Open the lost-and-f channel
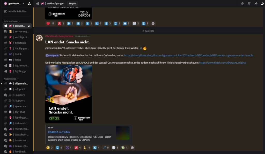 (x=17, y=123)
